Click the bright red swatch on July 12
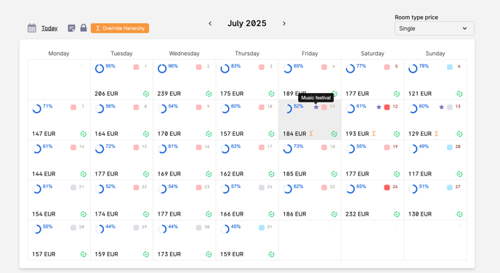The height and width of the screenshot is (273, 500). [x=387, y=107]
